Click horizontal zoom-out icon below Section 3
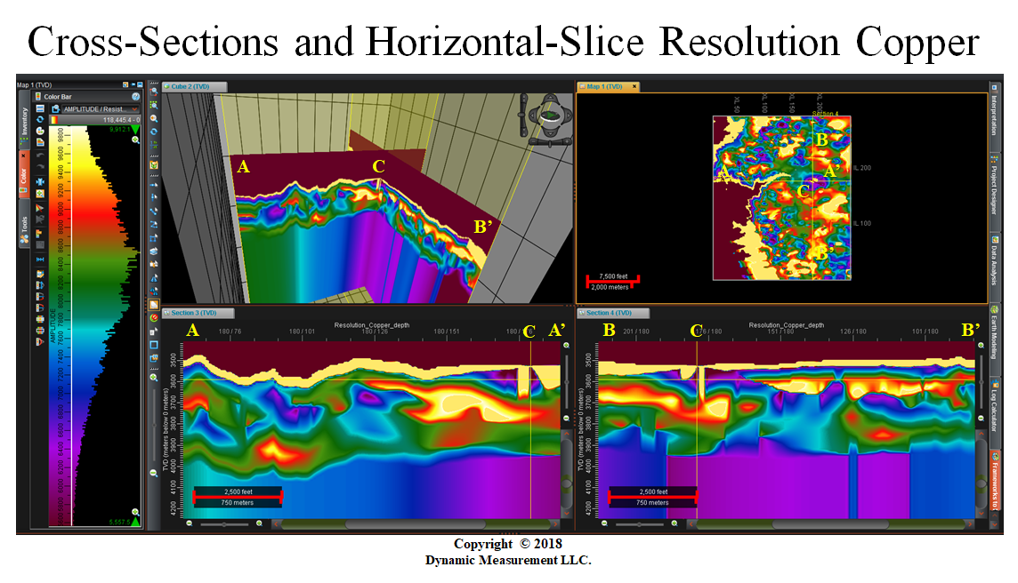 190,523
